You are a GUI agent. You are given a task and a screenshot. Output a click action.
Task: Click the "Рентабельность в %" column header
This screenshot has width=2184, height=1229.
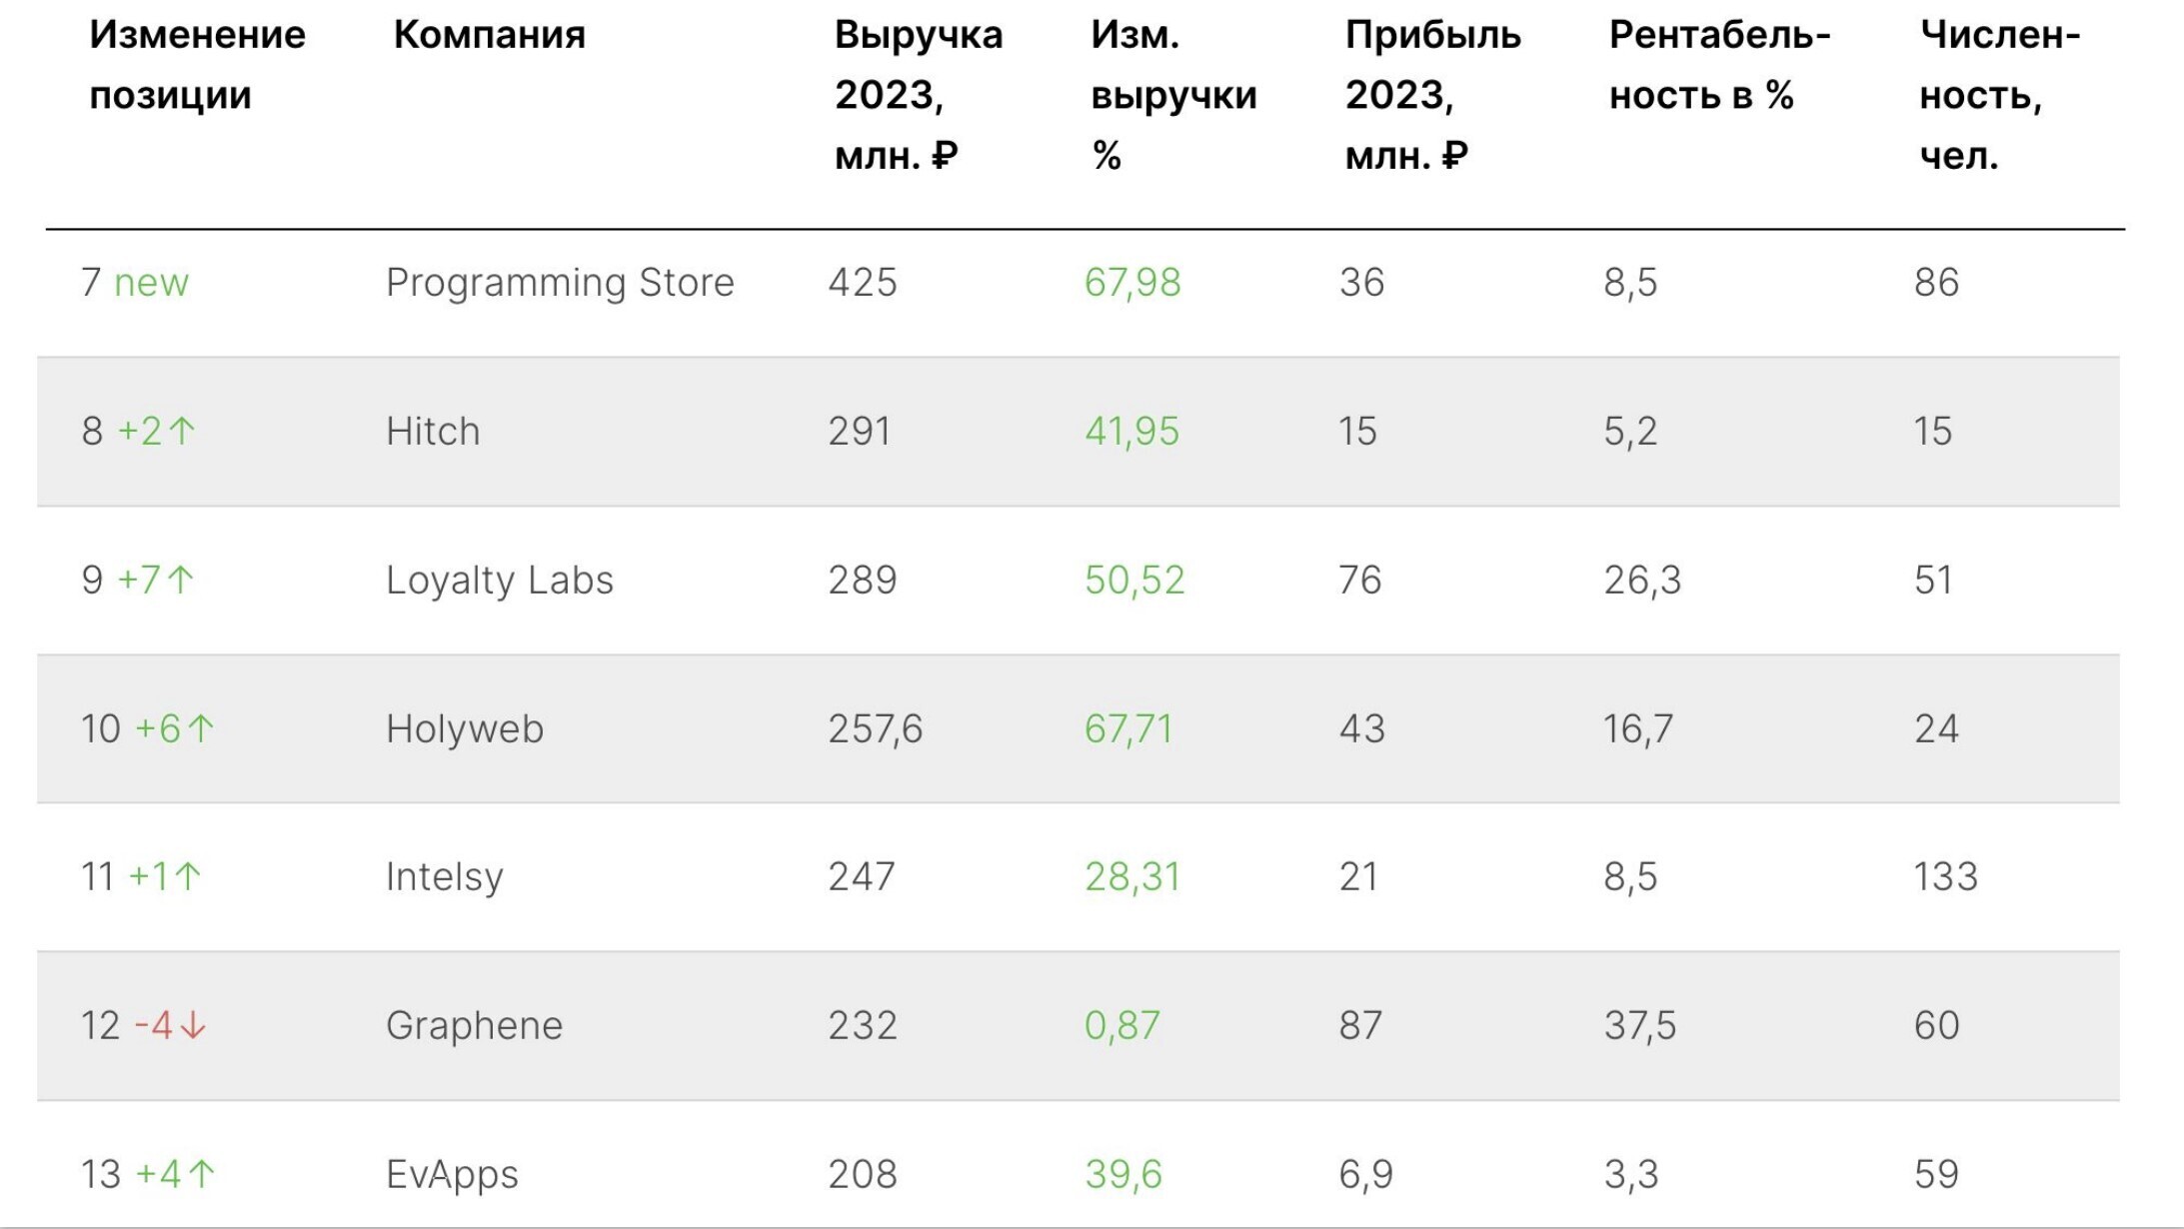point(1718,65)
